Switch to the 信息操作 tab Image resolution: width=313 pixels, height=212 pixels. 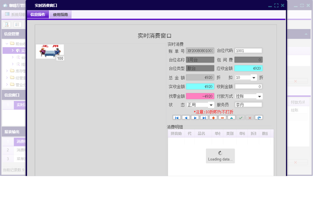pos(38,14)
